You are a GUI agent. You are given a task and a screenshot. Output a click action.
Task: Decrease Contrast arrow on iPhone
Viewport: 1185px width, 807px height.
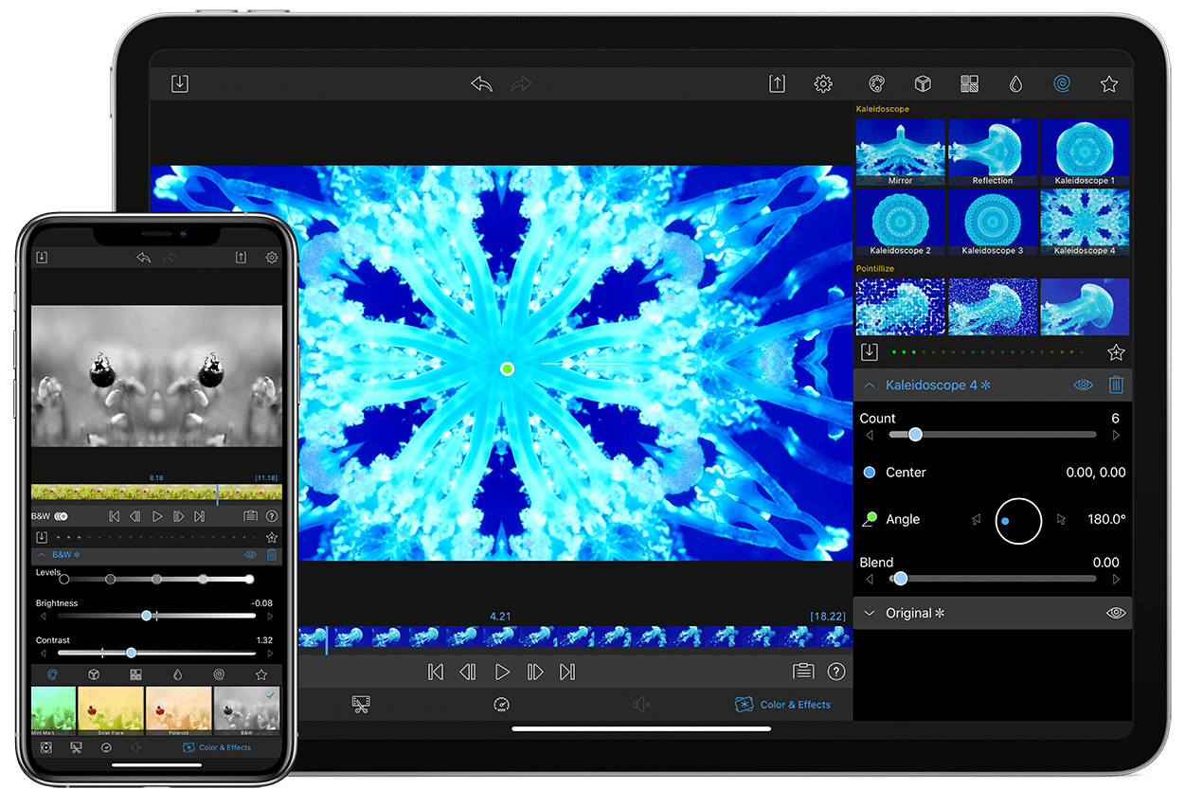point(42,653)
